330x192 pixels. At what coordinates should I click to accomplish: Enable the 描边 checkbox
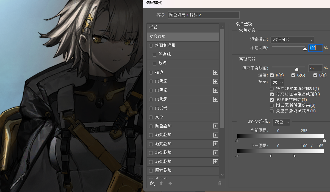[x=151, y=72]
